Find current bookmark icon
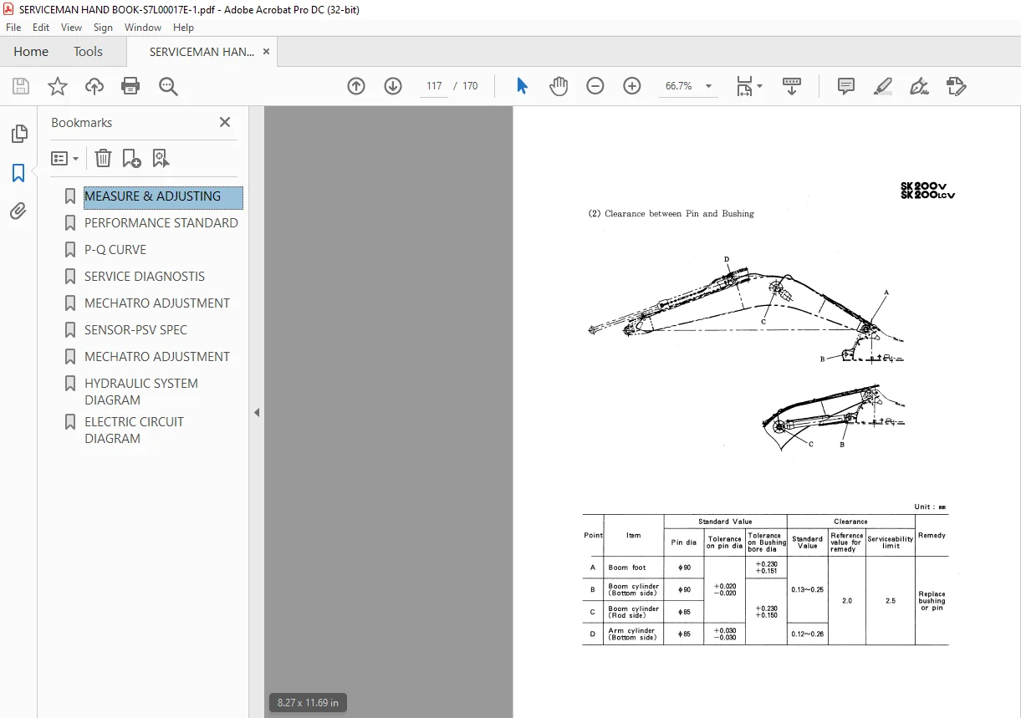The image size is (1021, 718). (161, 158)
